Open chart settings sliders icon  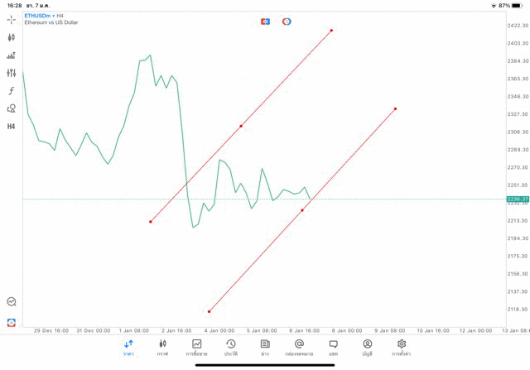click(x=12, y=73)
